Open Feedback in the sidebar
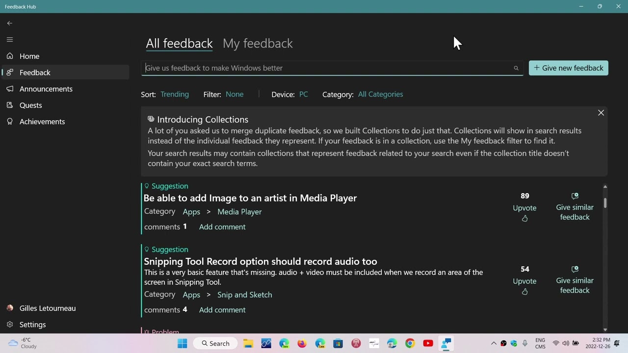The width and height of the screenshot is (628, 353). click(65, 73)
